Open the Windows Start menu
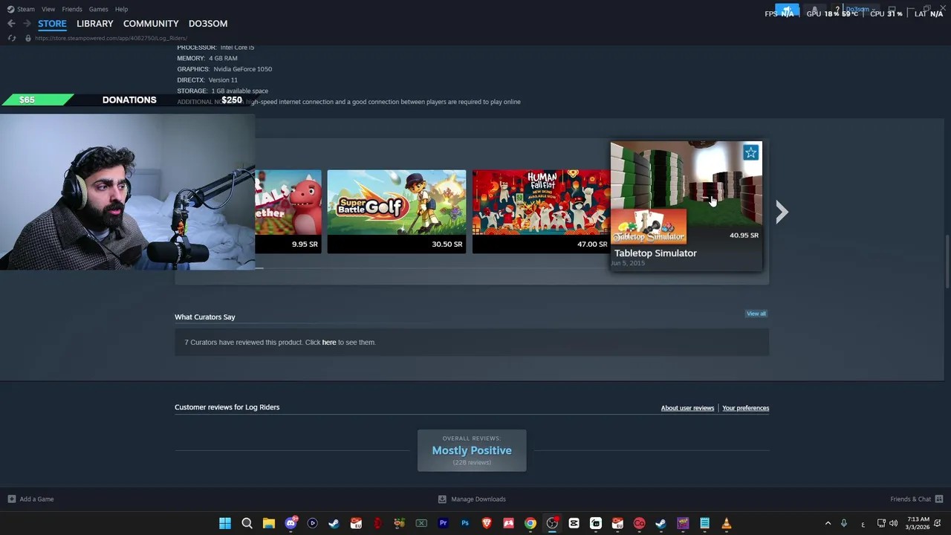951x535 pixels. pyautogui.click(x=225, y=524)
